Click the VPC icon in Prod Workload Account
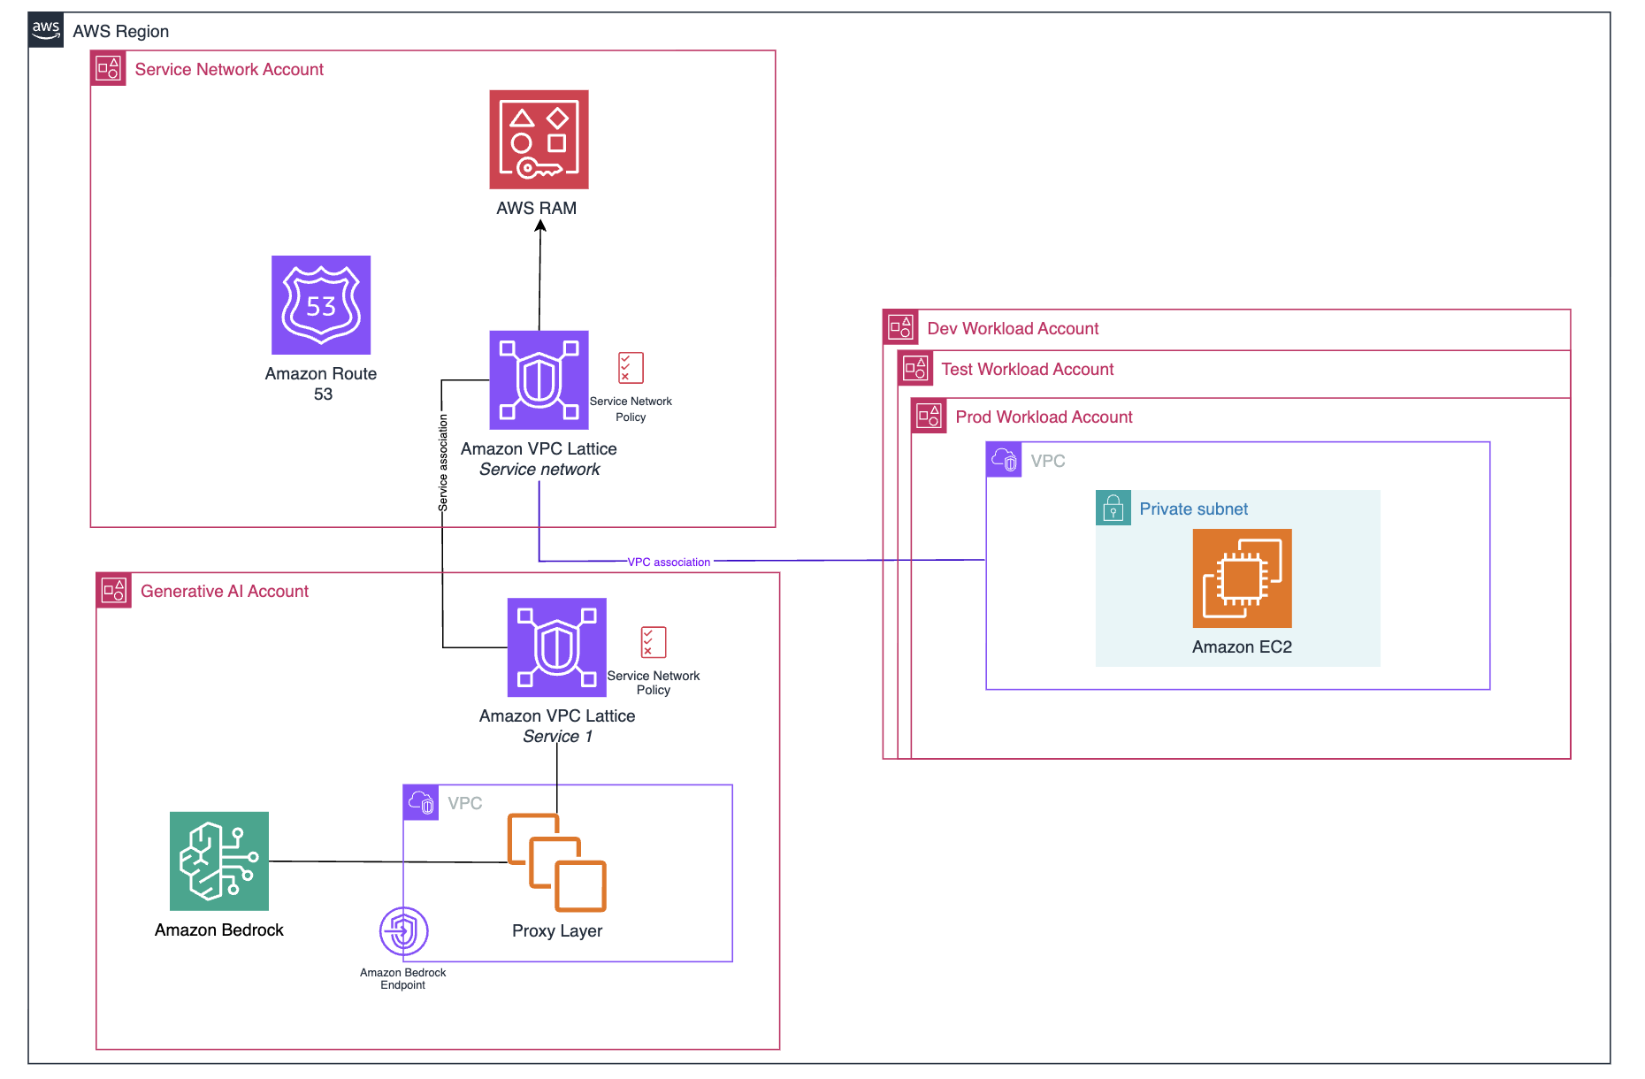 [x=1004, y=460]
